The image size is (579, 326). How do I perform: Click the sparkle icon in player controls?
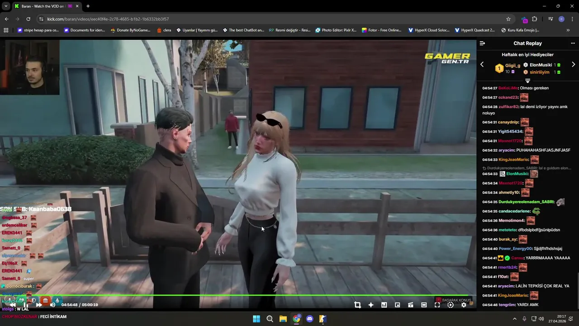tap(371, 305)
